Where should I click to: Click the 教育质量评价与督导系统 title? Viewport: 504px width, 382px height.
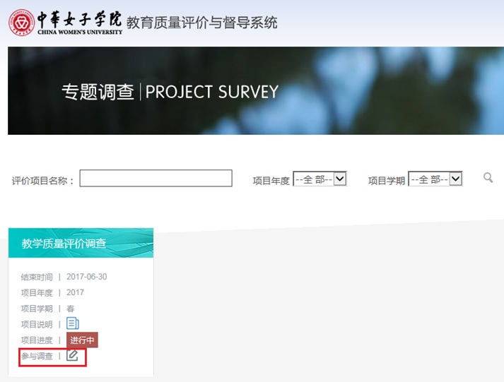click(201, 23)
